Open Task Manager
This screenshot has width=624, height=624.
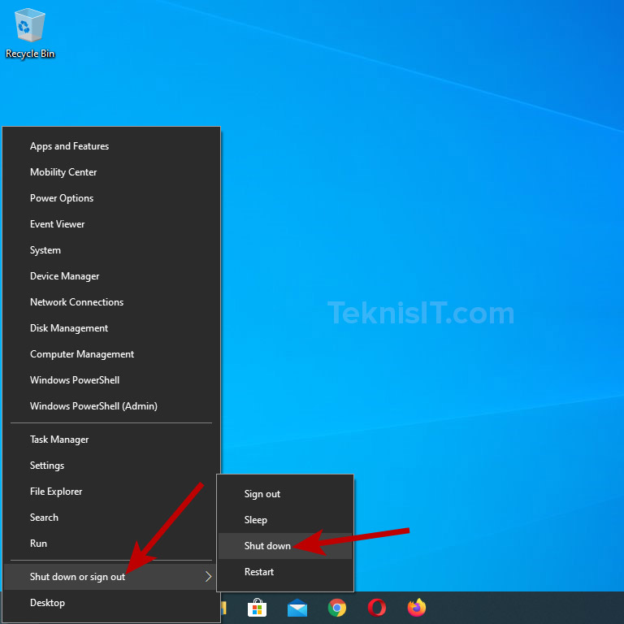point(111,440)
